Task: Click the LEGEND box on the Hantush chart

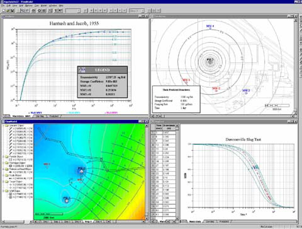Action: pos(103,82)
